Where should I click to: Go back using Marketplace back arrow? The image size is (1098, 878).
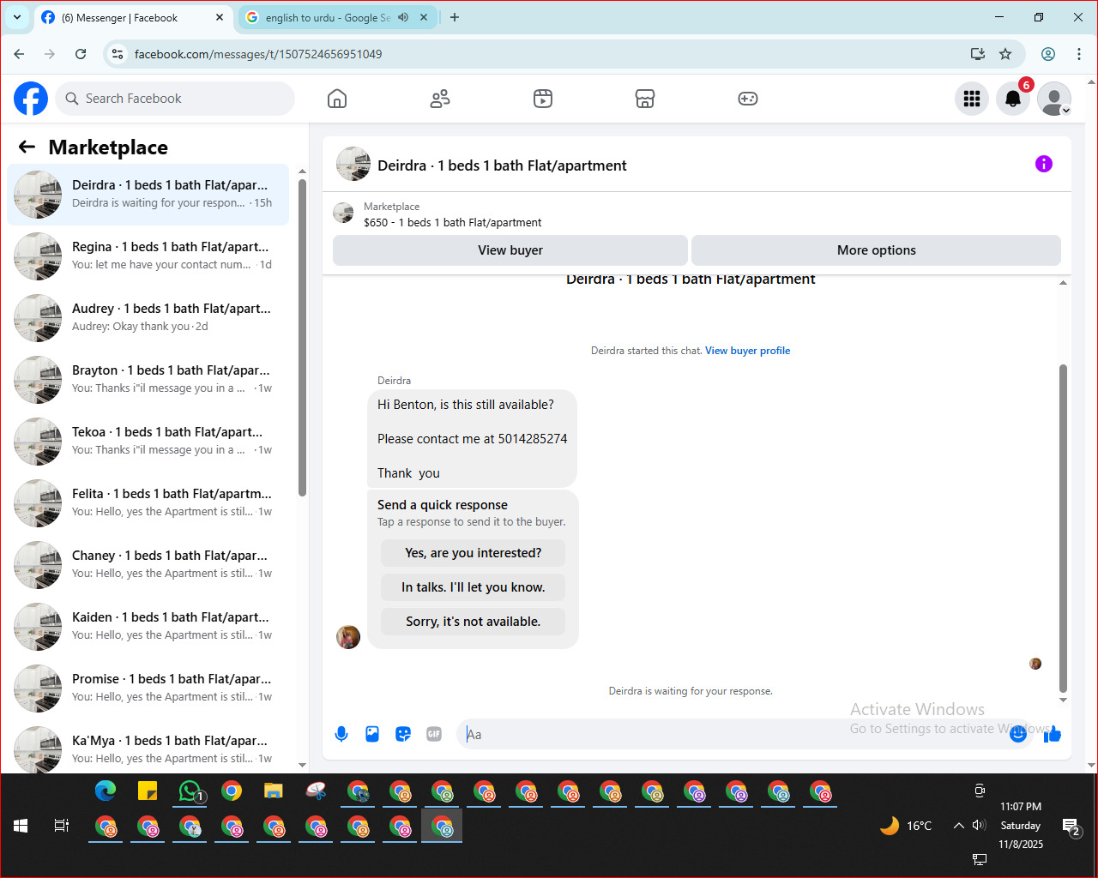(27, 147)
